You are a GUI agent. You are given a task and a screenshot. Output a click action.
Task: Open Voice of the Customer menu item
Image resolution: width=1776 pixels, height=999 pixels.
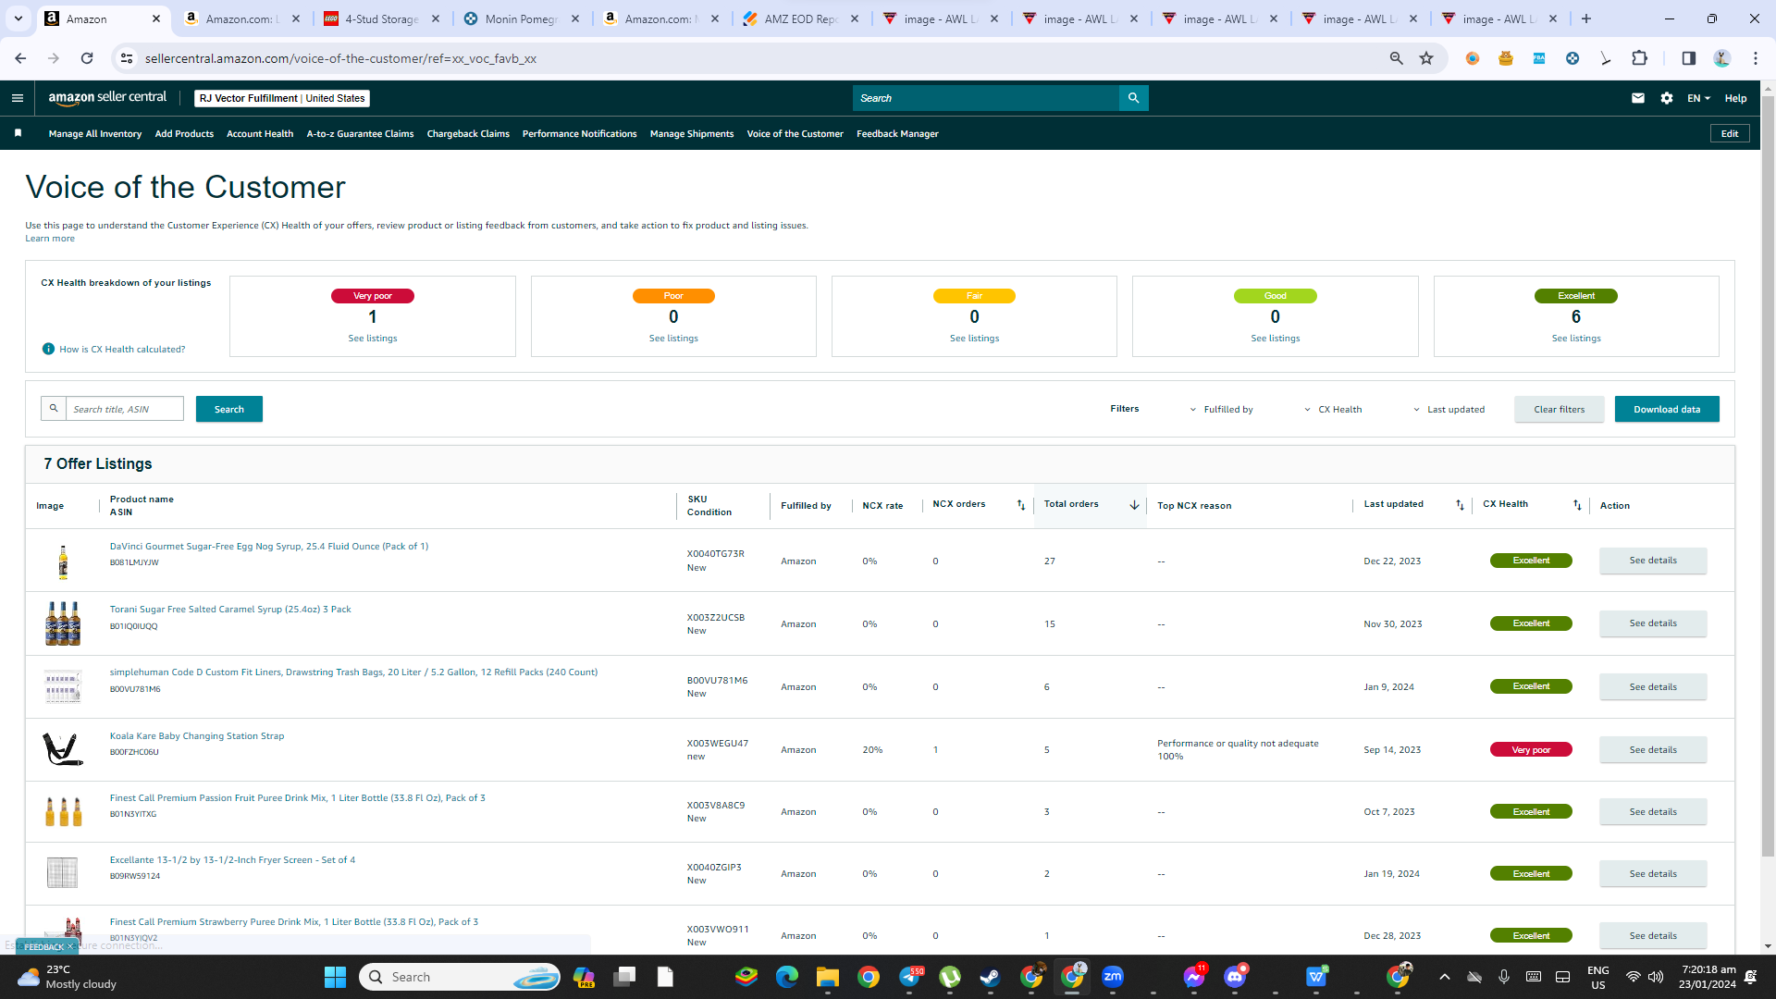click(x=795, y=134)
